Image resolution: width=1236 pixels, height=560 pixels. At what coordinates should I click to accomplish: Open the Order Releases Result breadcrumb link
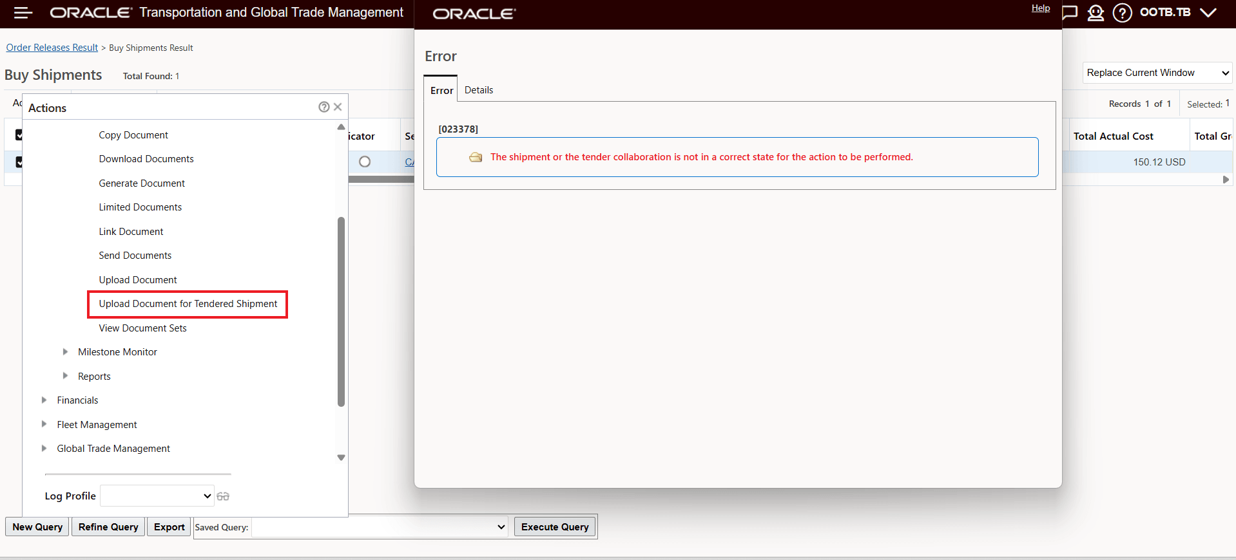pyautogui.click(x=52, y=48)
